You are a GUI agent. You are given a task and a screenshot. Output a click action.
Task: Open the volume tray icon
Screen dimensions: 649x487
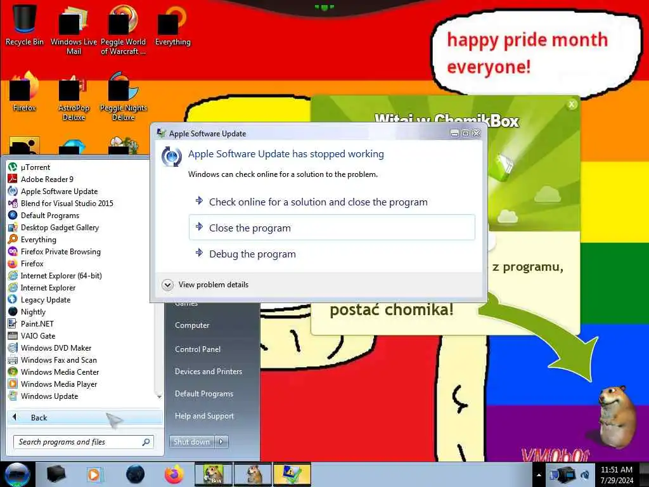coord(585,475)
